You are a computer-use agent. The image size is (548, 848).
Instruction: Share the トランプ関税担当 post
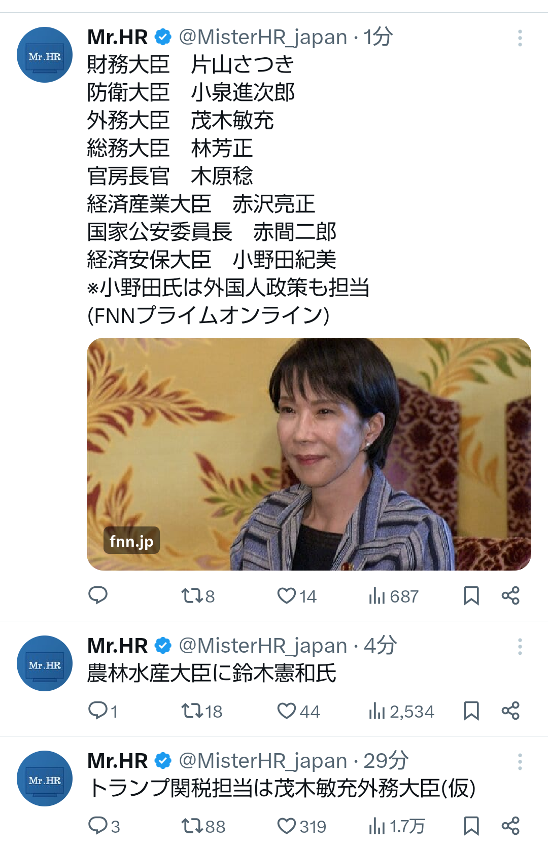coord(510,826)
